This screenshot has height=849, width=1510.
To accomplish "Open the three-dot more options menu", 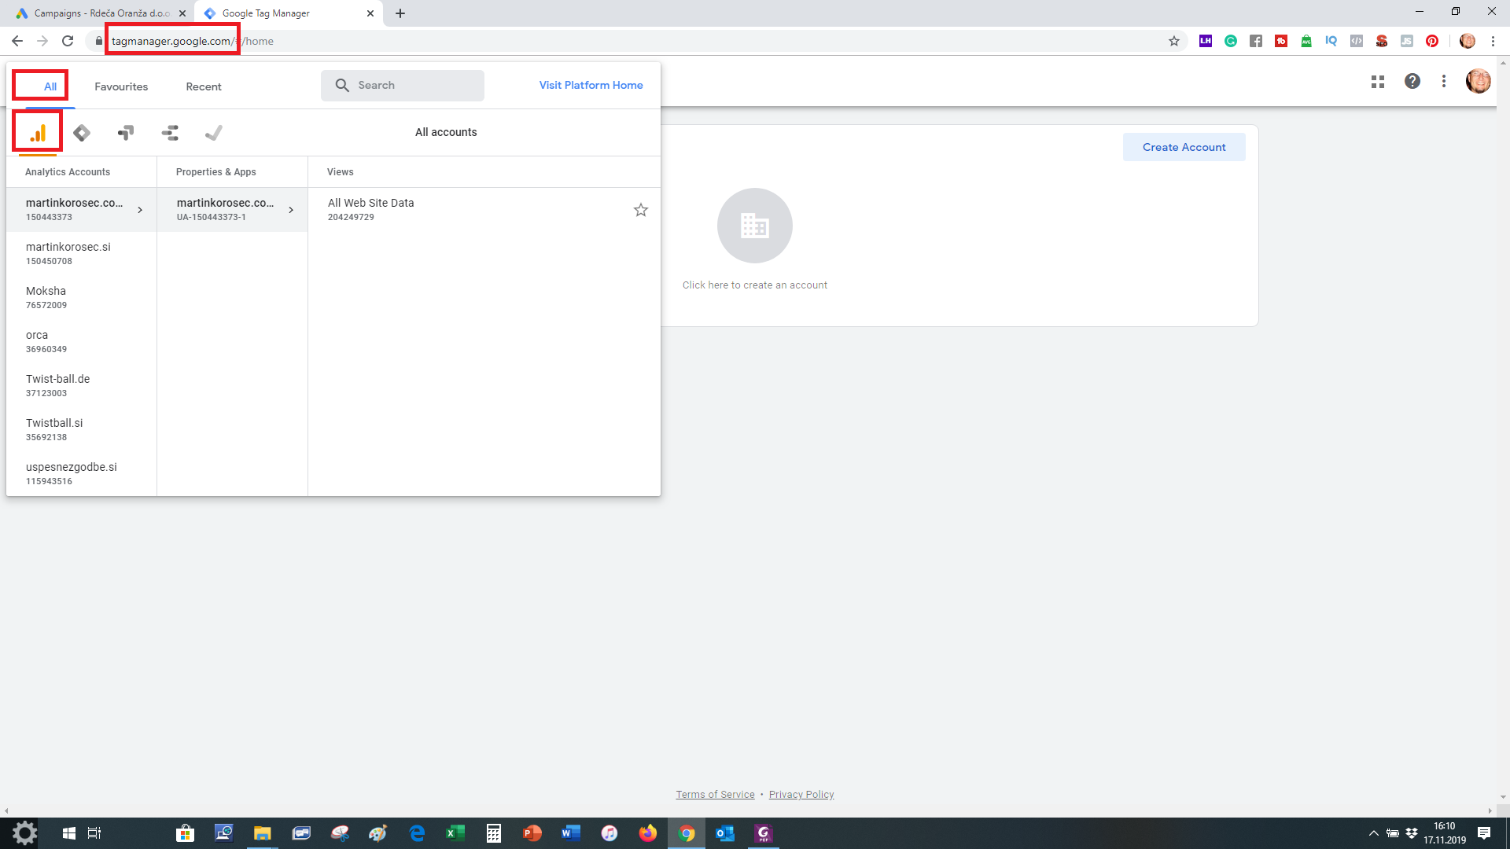I will point(1444,82).
